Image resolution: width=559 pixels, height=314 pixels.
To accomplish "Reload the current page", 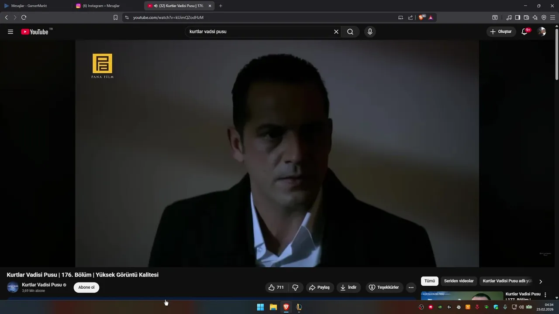I will point(24,17).
